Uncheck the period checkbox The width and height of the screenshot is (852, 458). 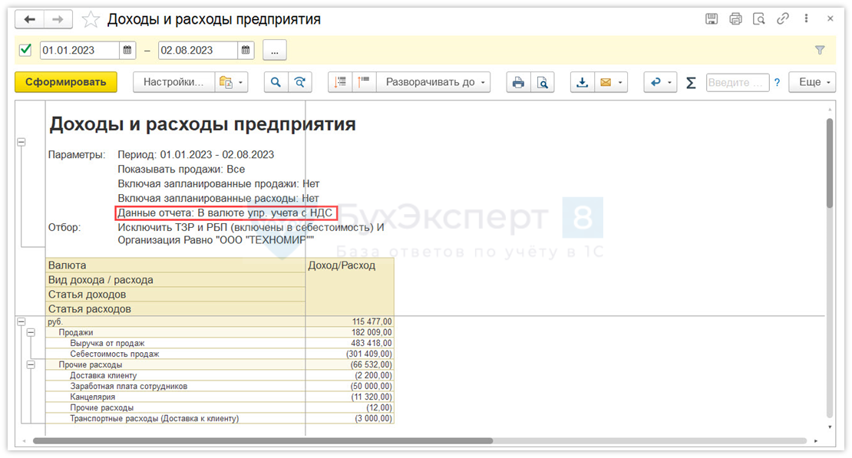point(25,50)
